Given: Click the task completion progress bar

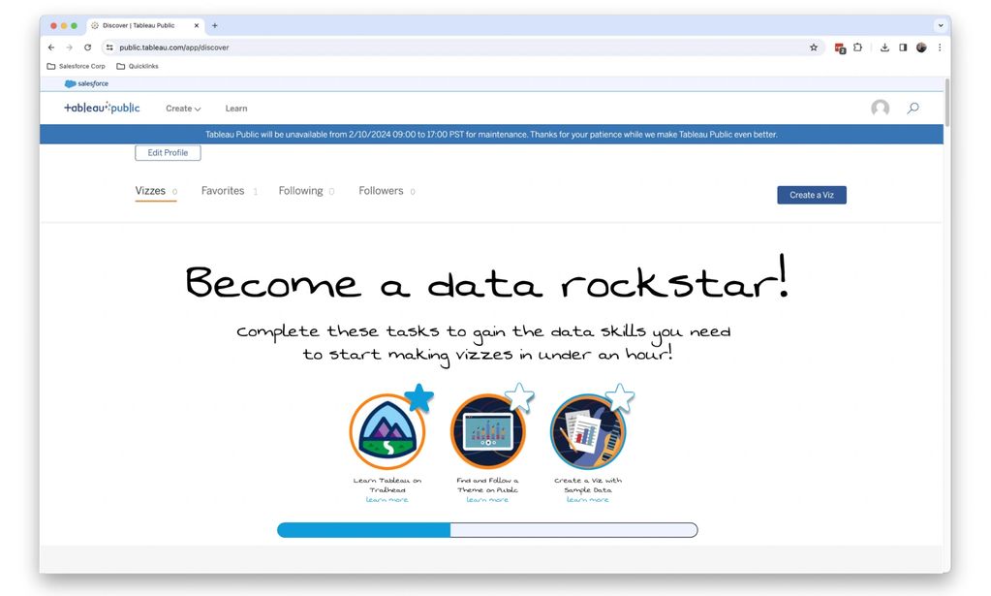Looking at the screenshot, I should point(486,530).
